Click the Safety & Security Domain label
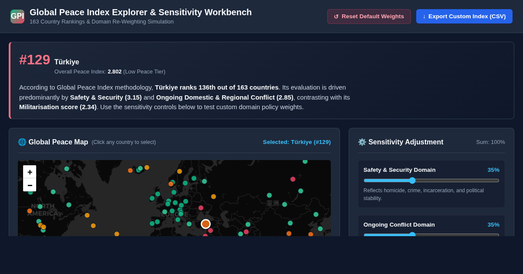Image resolution: width=523 pixels, height=274 pixels. (399, 170)
